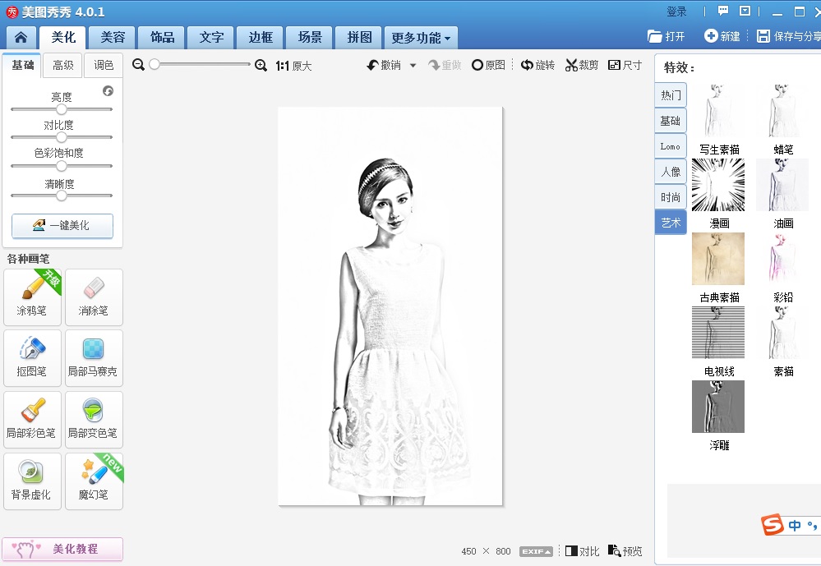Switch to the 美容 tab
This screenshot has width=821, height=566.
[113, 38]
